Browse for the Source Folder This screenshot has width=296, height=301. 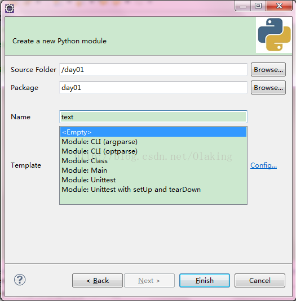[268, 70]
